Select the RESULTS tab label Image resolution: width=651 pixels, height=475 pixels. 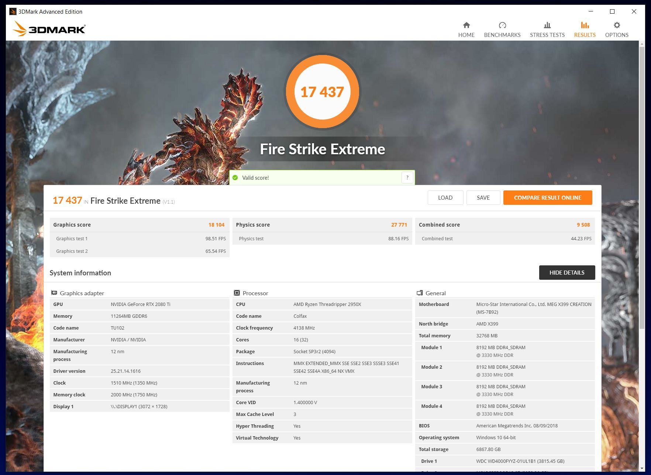pyautogui.click(x=585, y=35)
